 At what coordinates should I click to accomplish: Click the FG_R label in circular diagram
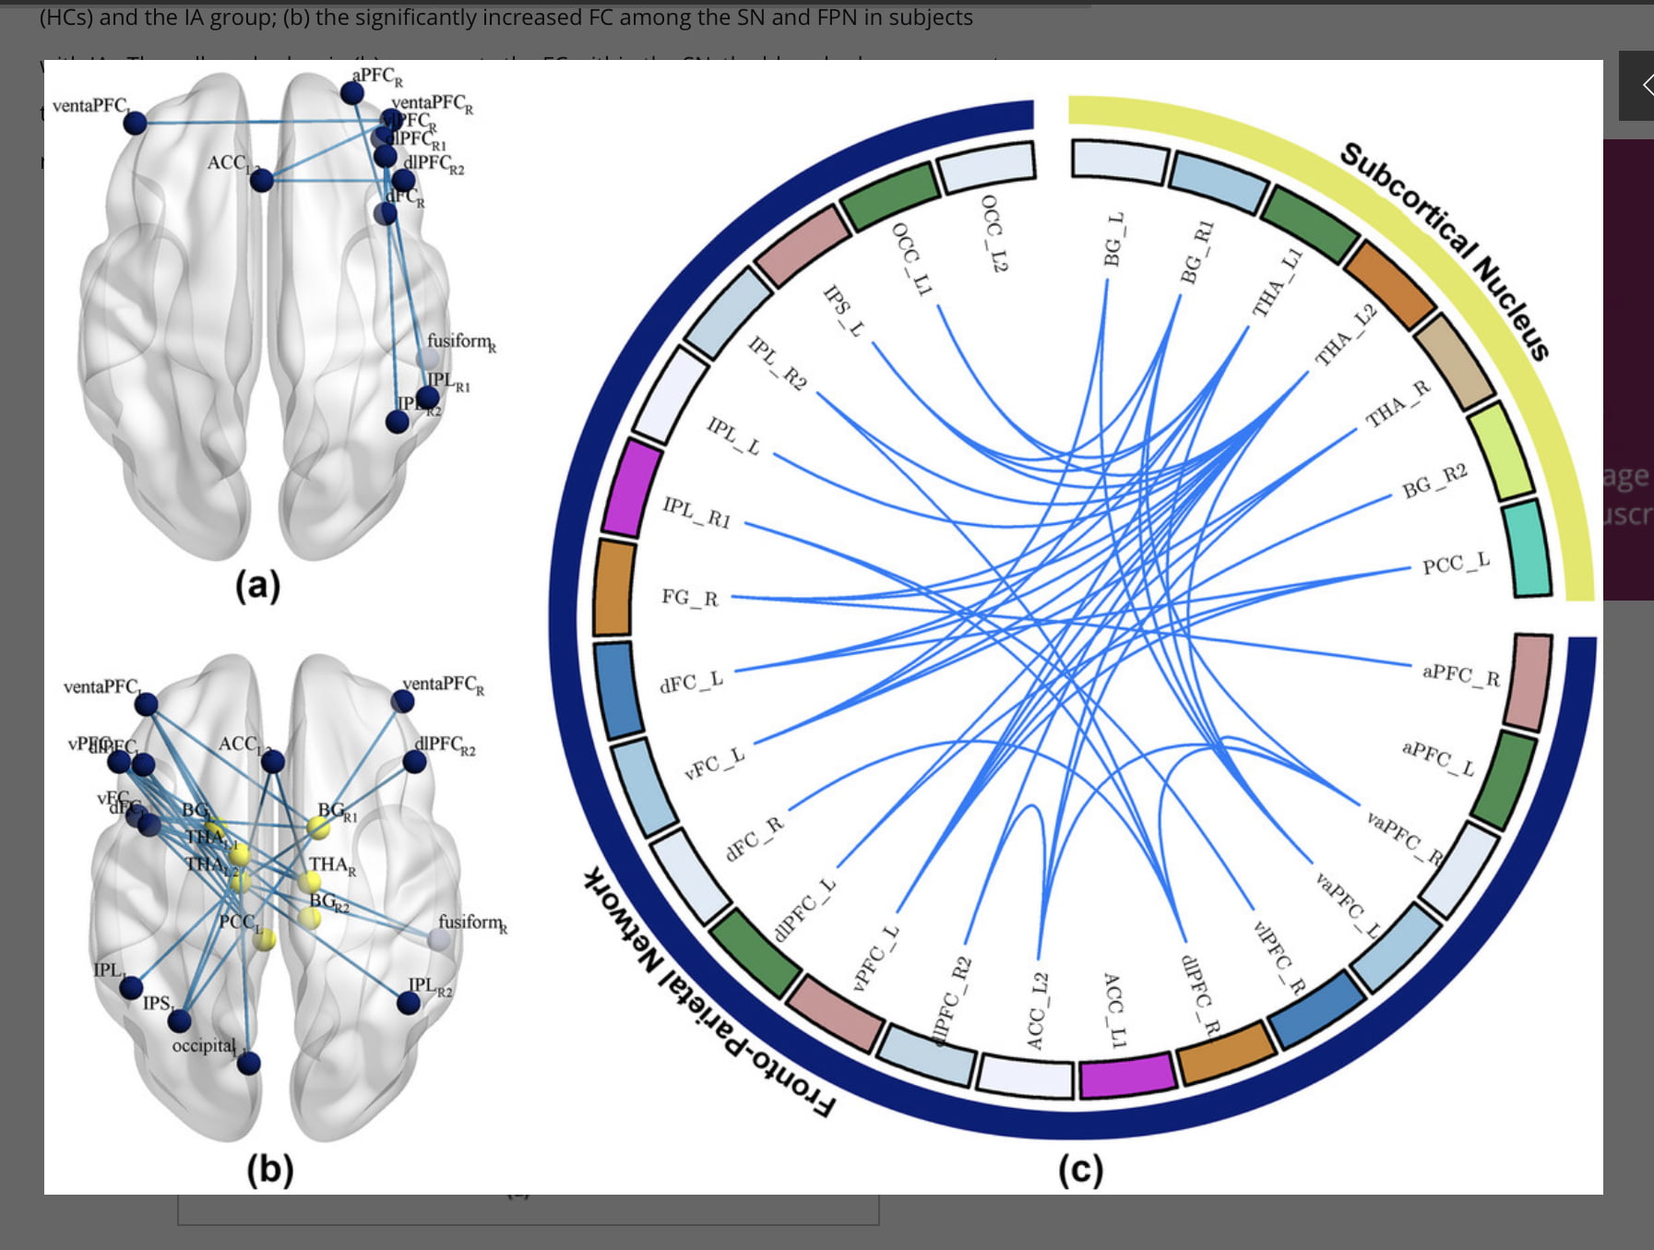point(689,598)
